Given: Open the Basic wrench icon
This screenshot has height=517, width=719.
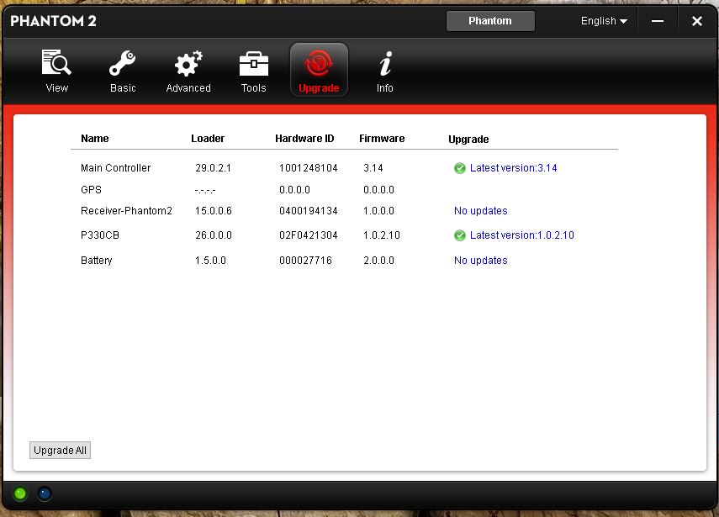Looking at the screenshot, I should (123, 63).
